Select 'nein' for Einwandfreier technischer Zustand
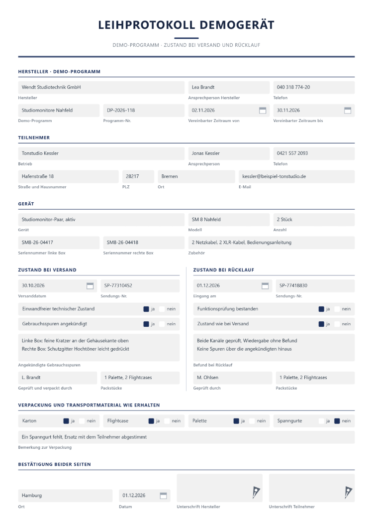This screenshot has width=373, height=528. point(162,309)
